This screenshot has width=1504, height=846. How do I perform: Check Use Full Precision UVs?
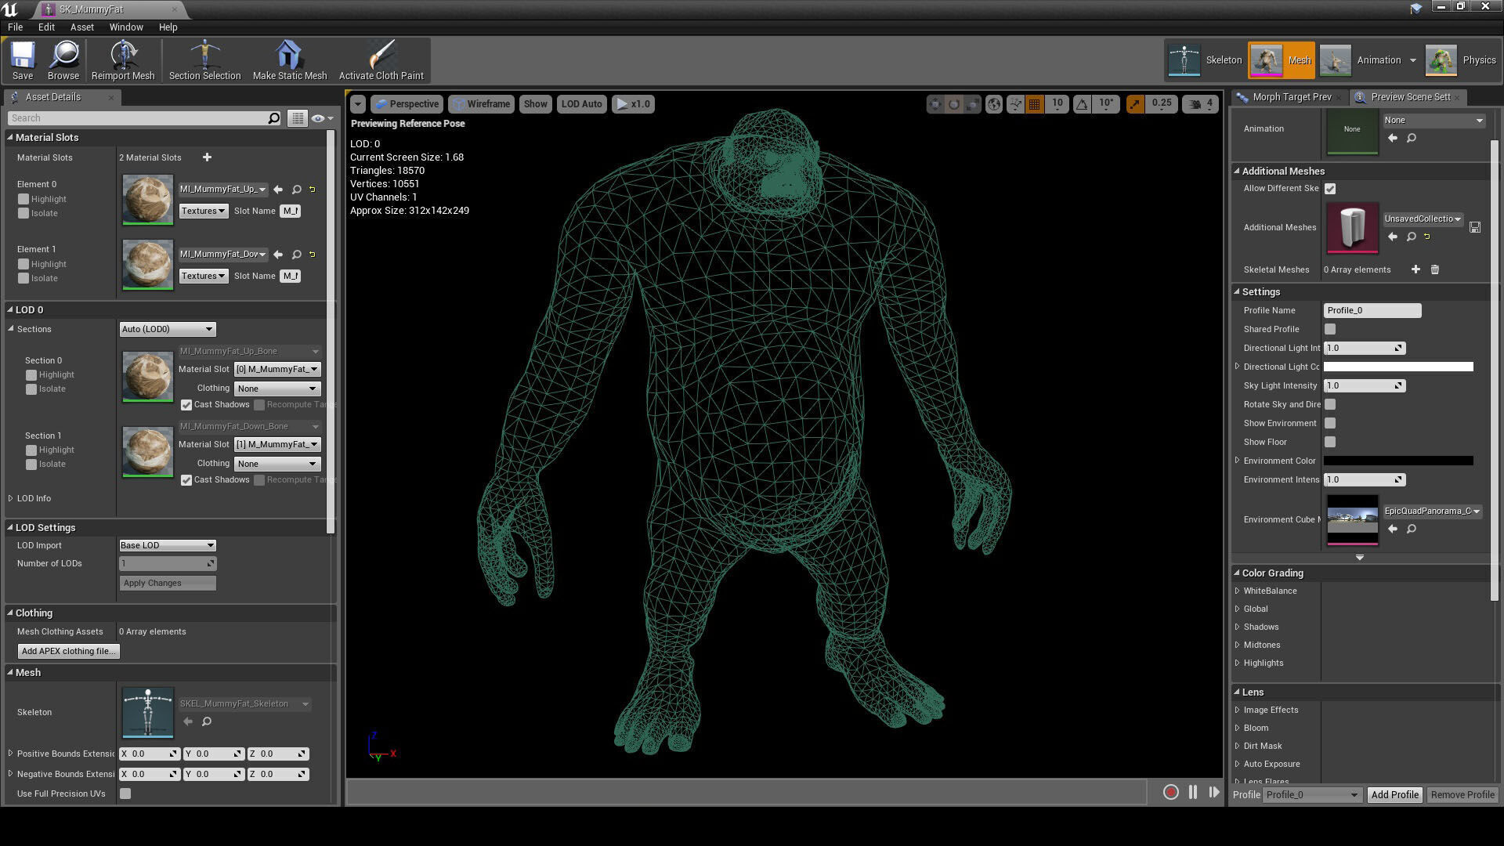[125, 794]
